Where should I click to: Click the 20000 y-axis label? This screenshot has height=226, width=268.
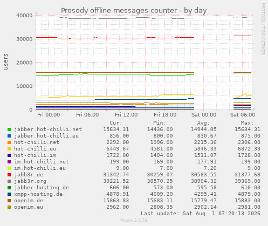pyautogui.click(x=24, y=63)
